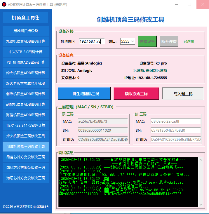This screenshot has height=214, width=209.
Task: Click the 设备品牌: 晶晨(Amlogic) text
Action: tap(81, 63)
